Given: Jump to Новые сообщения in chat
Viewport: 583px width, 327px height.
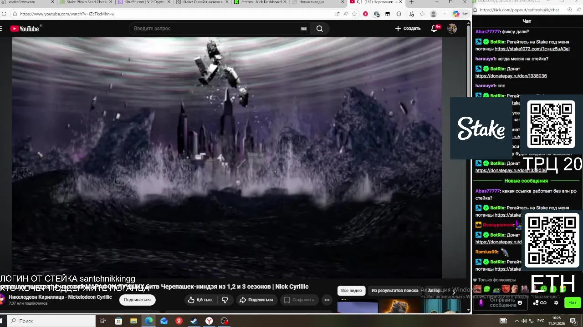Looking at the screenshot, I should pyautogui.click(x=526, y=181).
